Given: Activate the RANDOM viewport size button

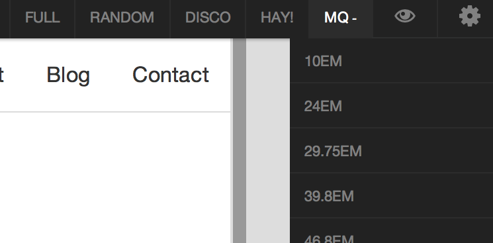Looking at the screenshot, I should click(x=122, y=18).
